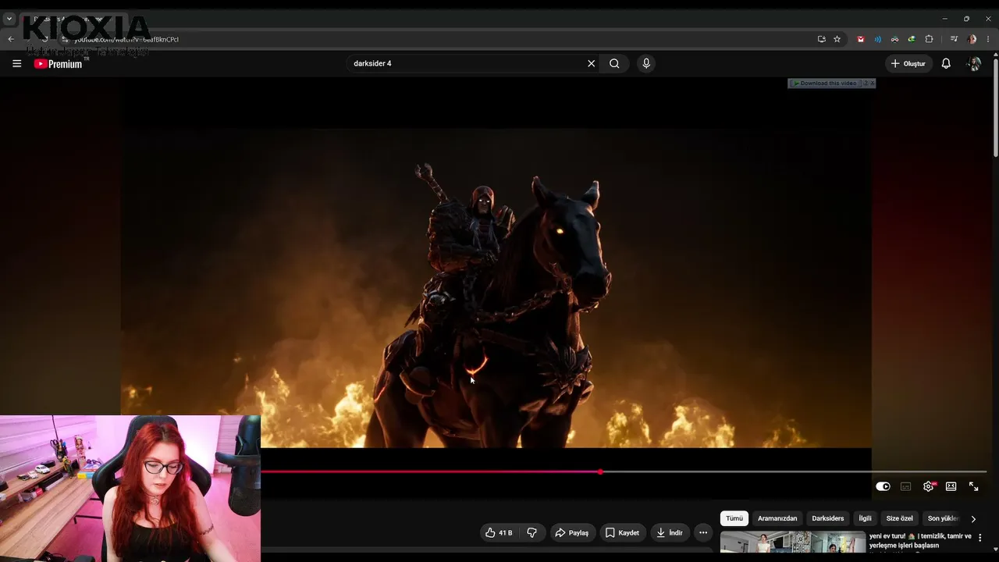This screenshot has width=999, height=562.
Task: Go back with the browser back arrow
Action: 11,39
